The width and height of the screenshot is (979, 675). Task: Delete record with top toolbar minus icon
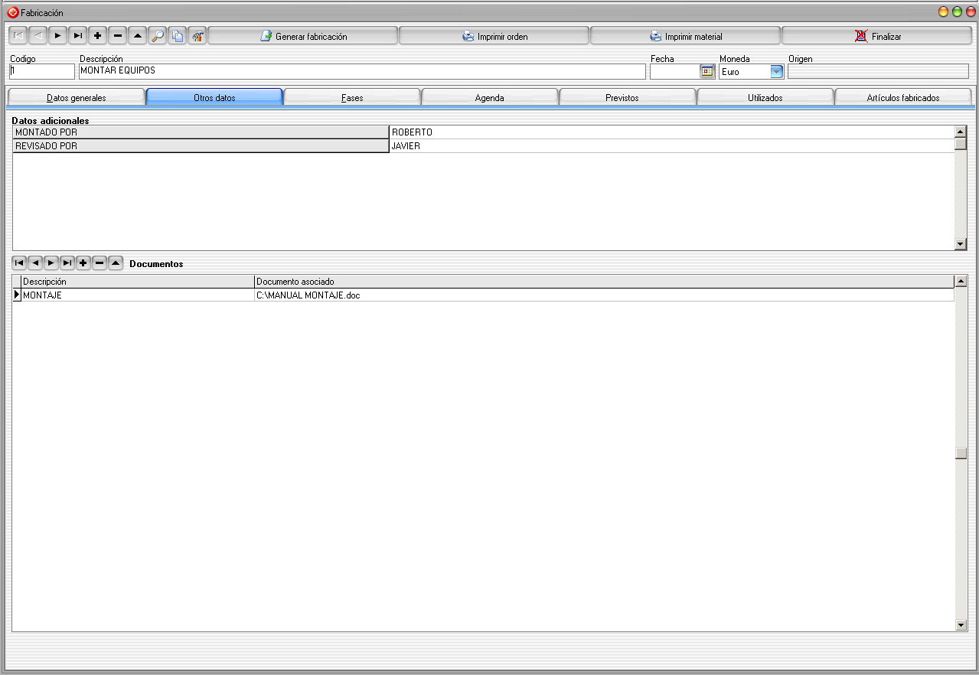coord(117,36)
